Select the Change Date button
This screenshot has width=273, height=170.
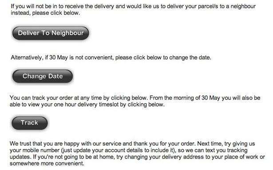pyautogui.click(x=43, y=76)
